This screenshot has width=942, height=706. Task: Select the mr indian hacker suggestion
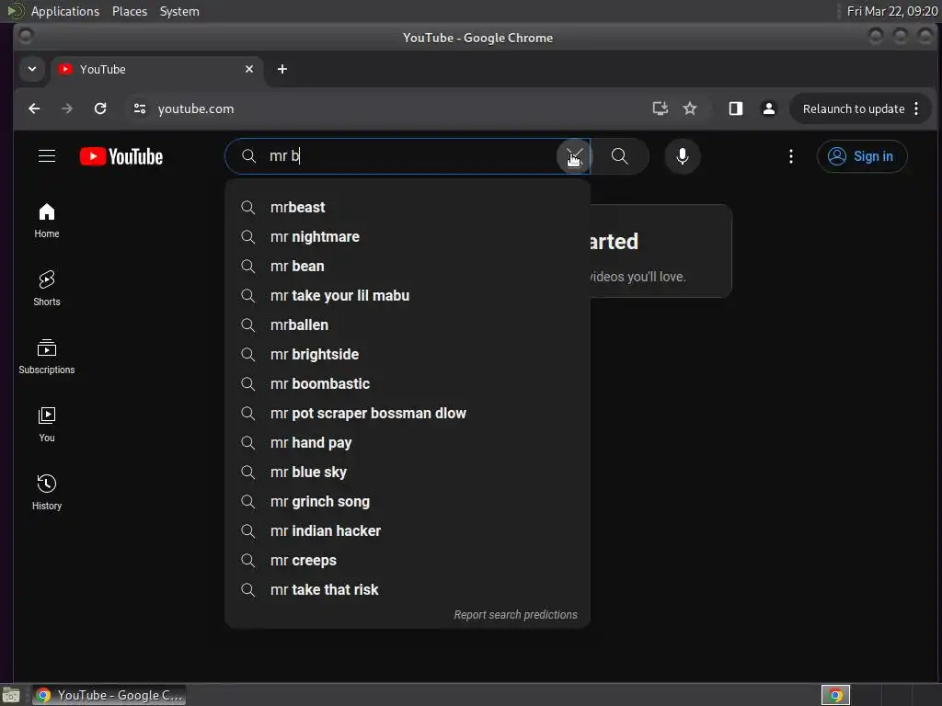408,530
